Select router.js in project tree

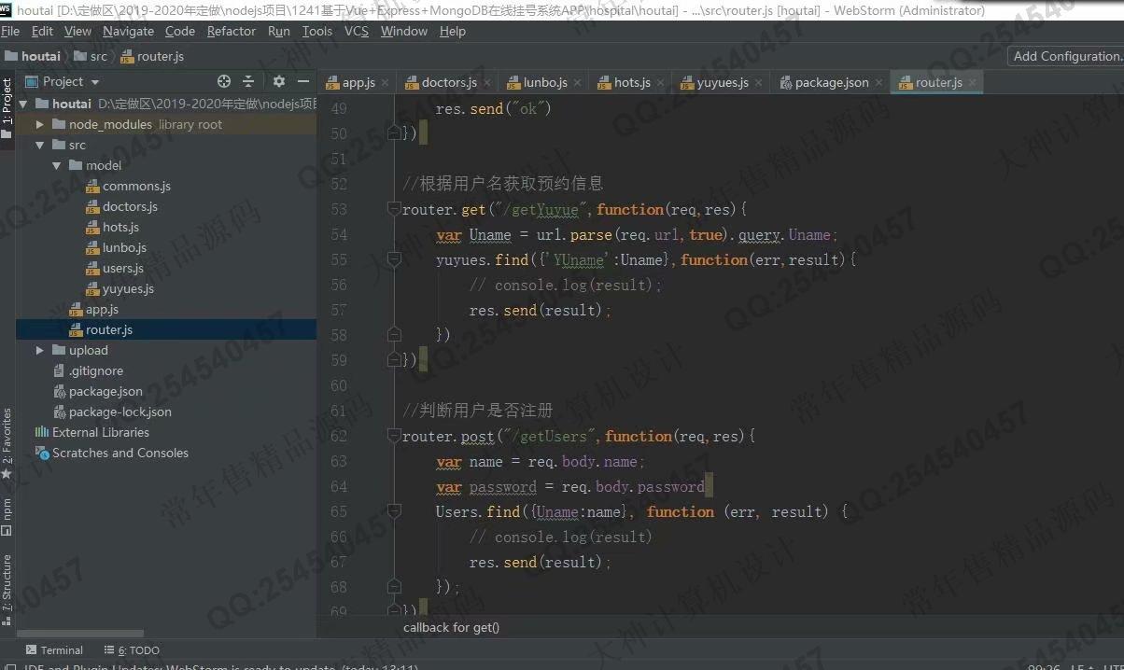click(101, 329)
